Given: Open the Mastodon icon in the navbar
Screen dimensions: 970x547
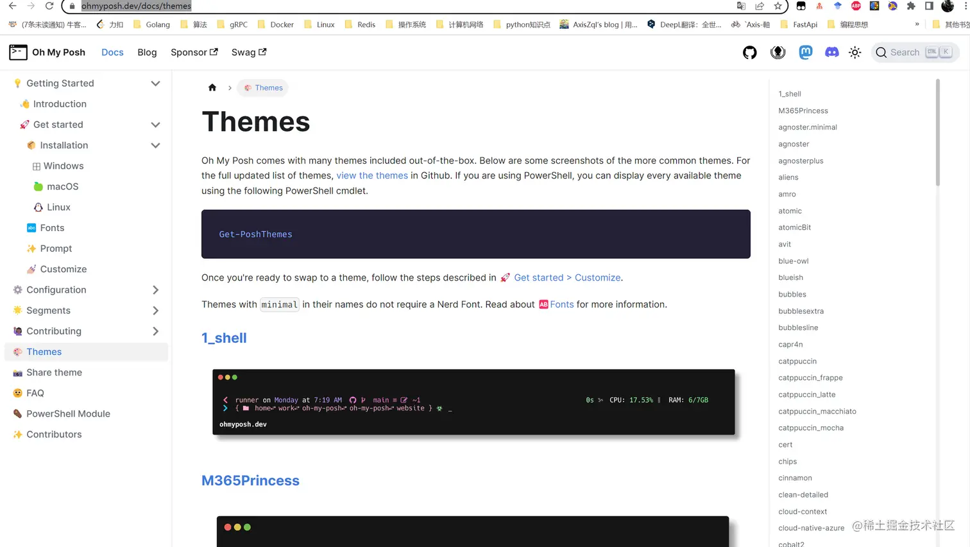Looking at the screenshot, I should click(x=806, y=53).
